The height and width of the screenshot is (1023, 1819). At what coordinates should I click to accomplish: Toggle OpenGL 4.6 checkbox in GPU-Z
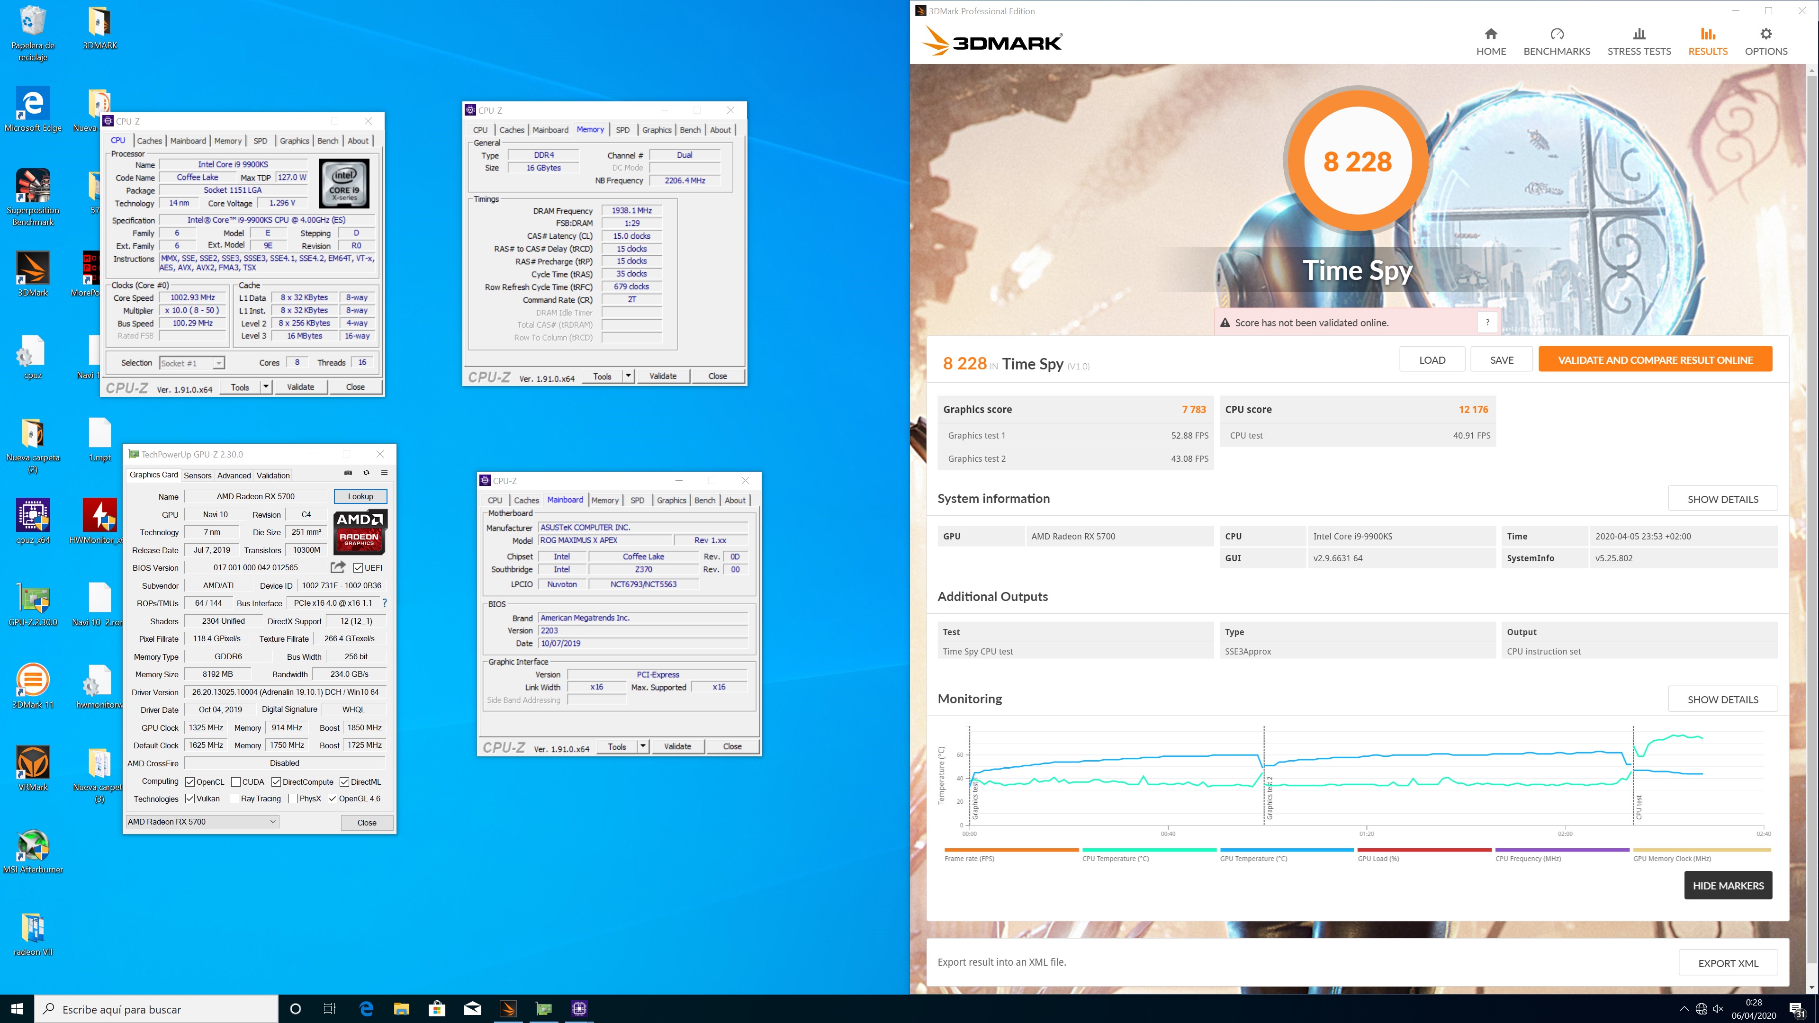pyautogui.click(x=333, y=799)
